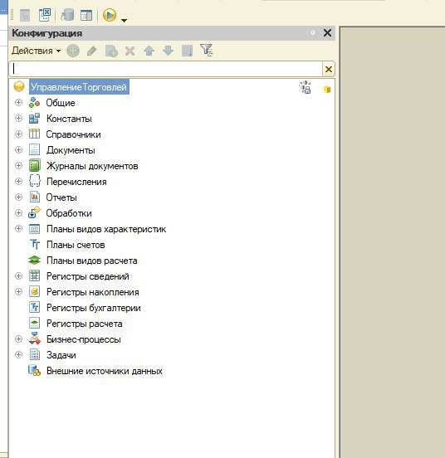Select the Отчеты tree item
Image resolution: width=445 pixels, height=458 pixels.
coord(61,197)
